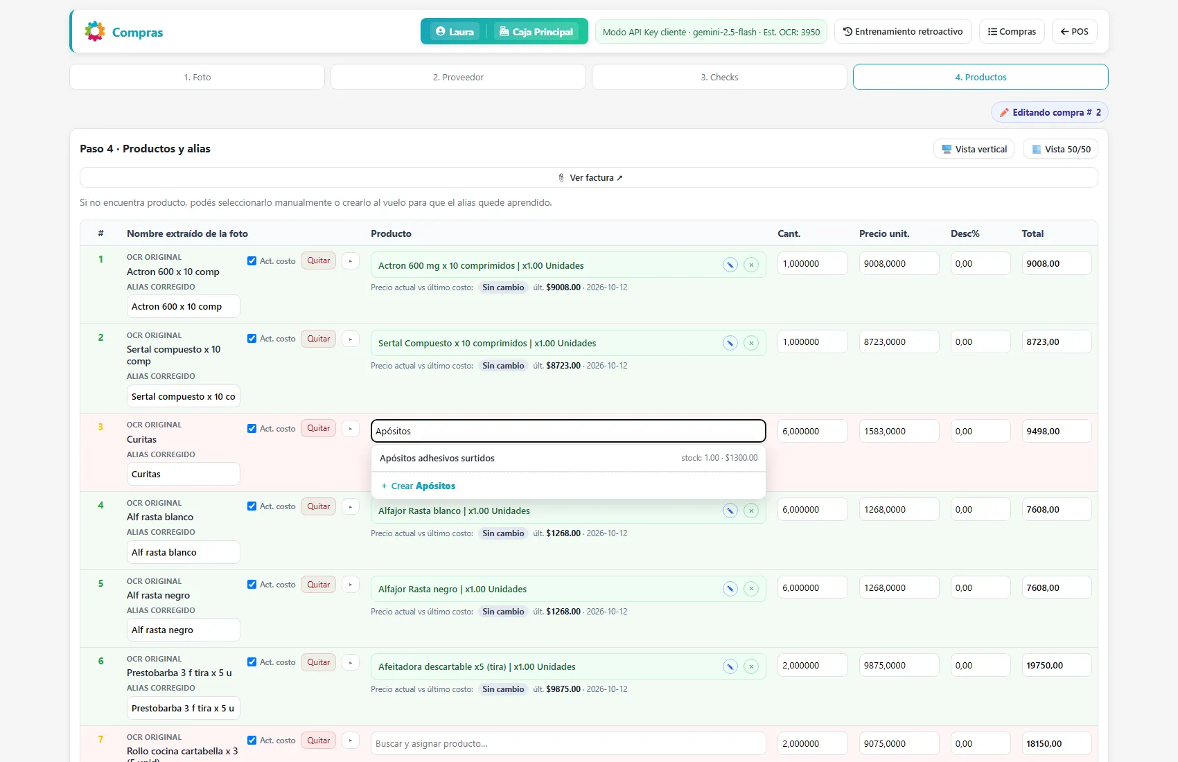Image resolution: width=1178 pixels, height=762 pixels.
Task: Click the Compras logo icon
Action: pyautogui.click(x=95, y=31)
